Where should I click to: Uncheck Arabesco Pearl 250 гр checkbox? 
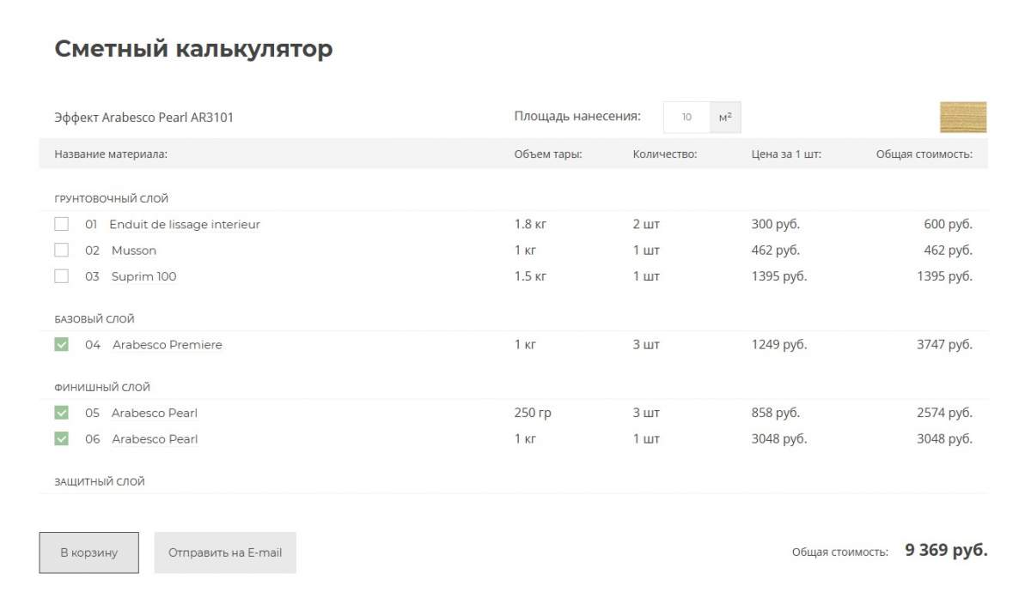tap(61, 413)
